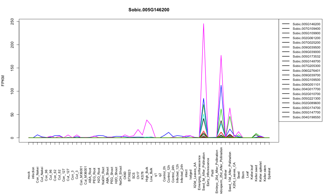Select legend entry Sobic.007G109400

coord(301,29)
